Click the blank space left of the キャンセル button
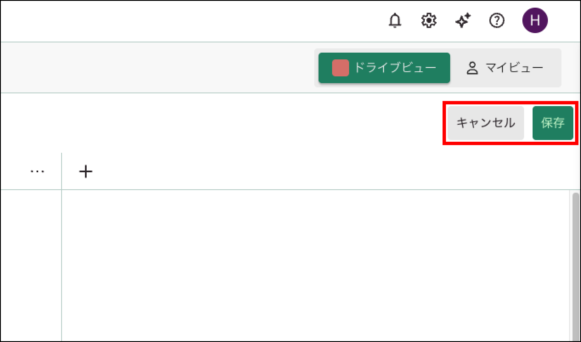The height and width of the screenshot is (342, 581). (221, 123)
